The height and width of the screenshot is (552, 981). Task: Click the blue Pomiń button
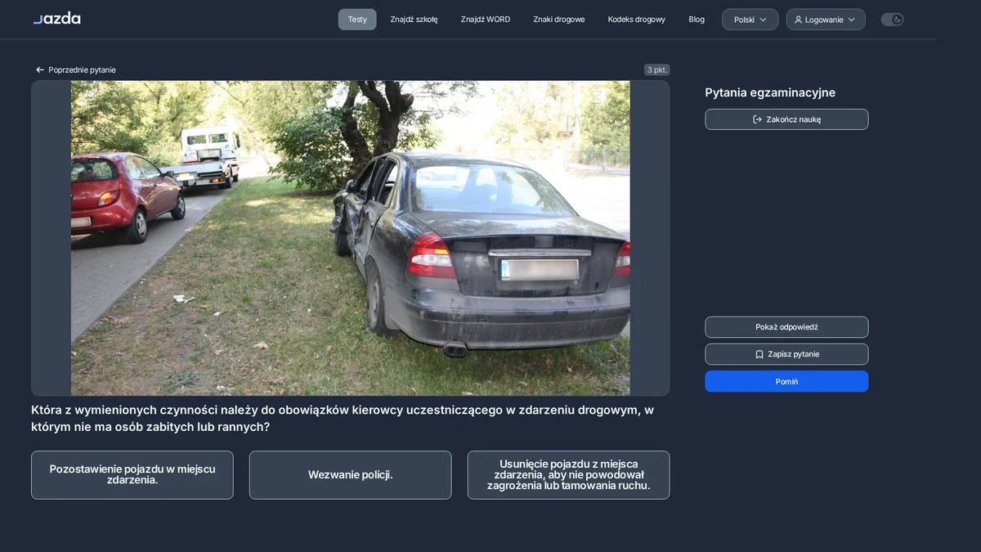coord(786,381)
